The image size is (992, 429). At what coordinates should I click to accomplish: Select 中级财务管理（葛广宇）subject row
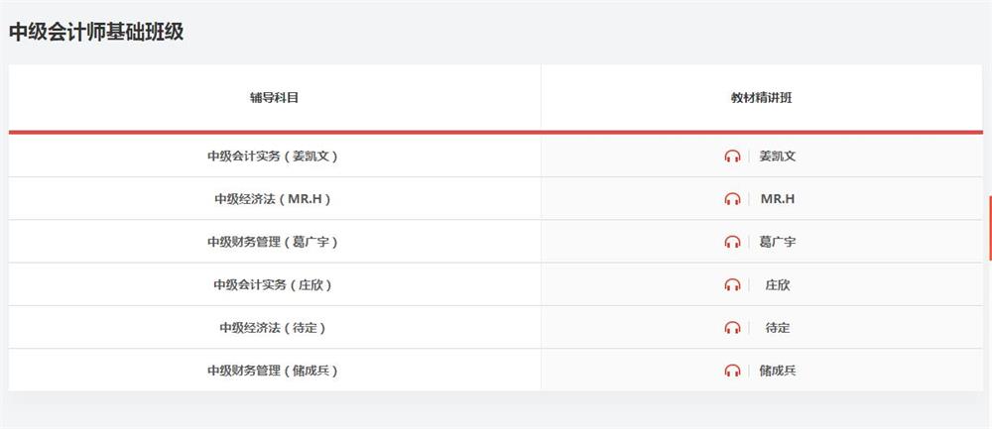click(274, 242)
